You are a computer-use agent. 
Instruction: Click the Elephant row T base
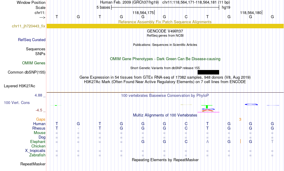[272, 142]
